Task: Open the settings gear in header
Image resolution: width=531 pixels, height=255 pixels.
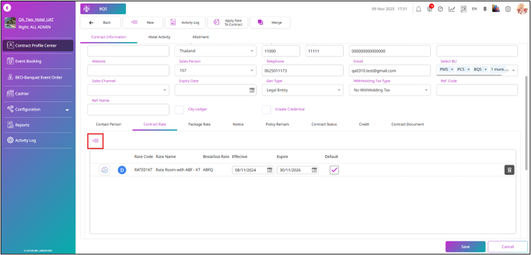Action: (508, 9)
